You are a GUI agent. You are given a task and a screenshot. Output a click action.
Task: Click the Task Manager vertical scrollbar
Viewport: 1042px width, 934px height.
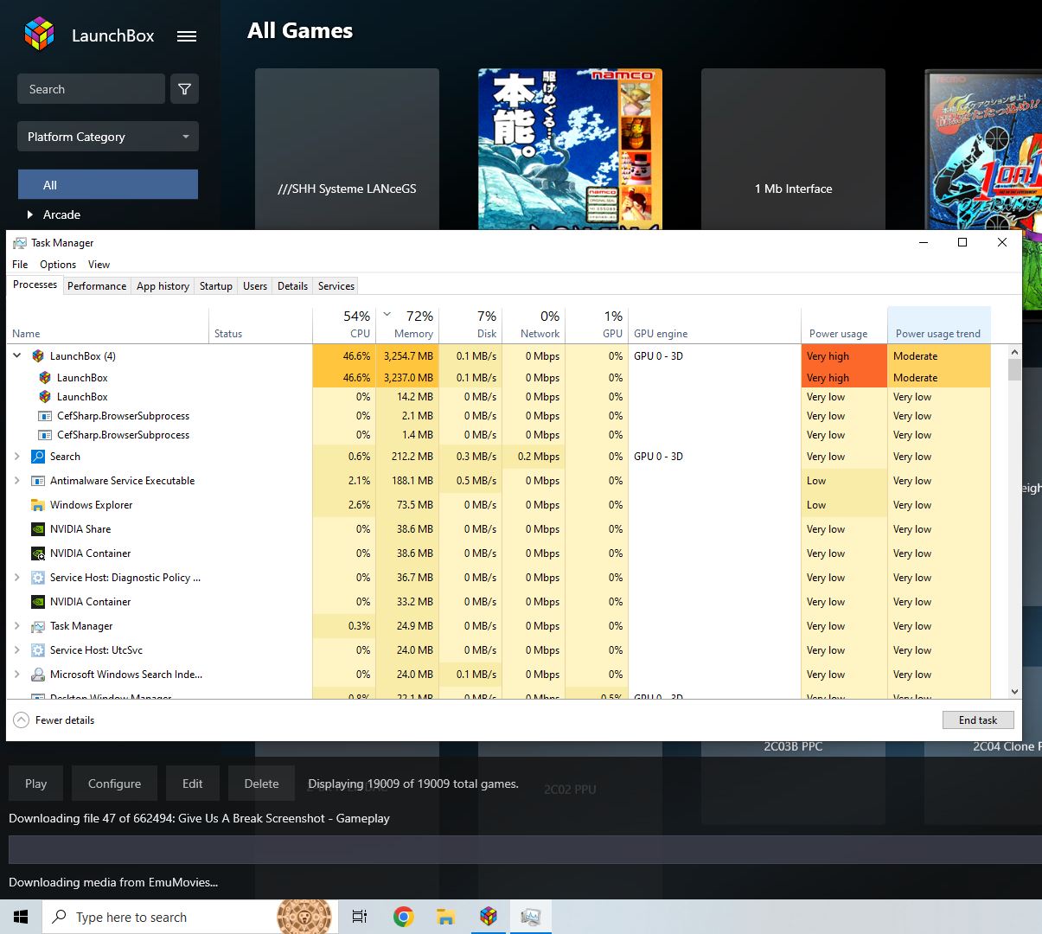[x=1015, y=521]
